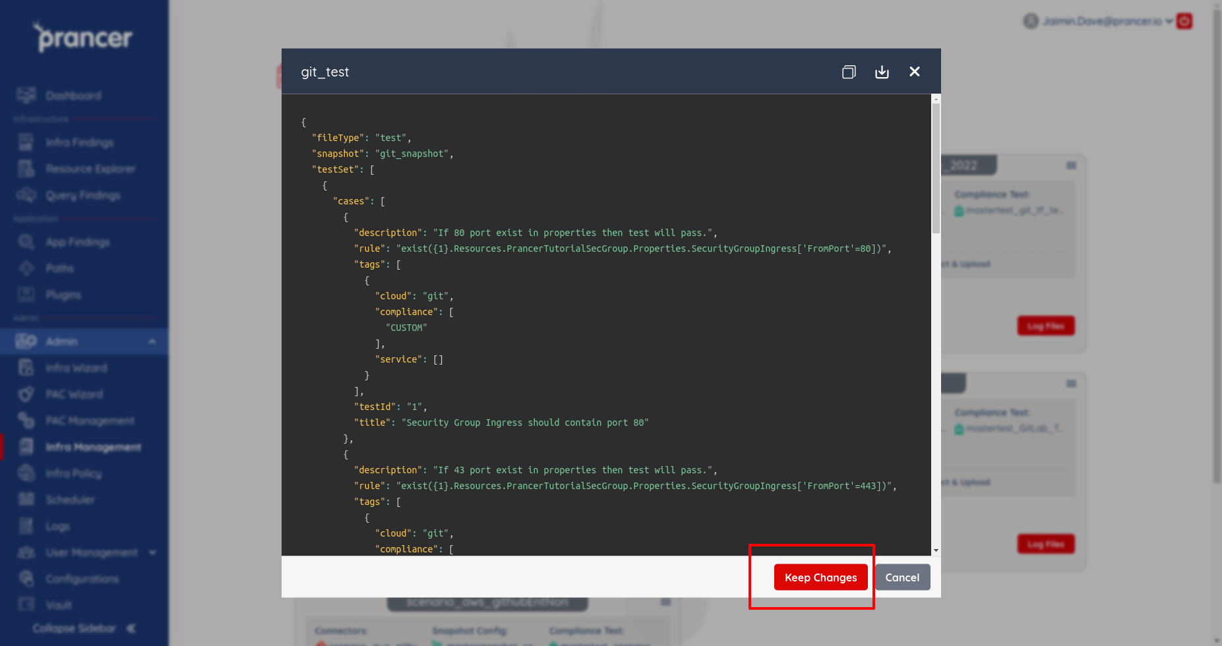Viewport: 1222px width, 646px height.
Task: Open the user account dropdown
Action: pos(1099,21)
